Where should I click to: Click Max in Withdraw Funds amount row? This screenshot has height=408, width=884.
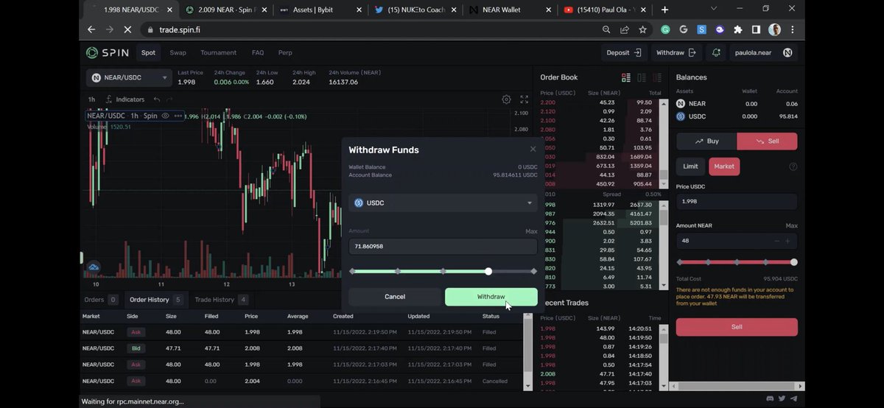(530, 231)
